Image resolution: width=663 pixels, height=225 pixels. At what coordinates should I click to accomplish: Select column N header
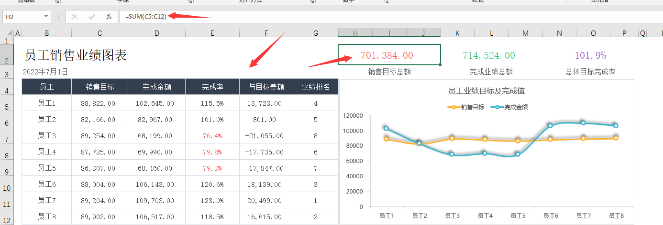pyautogui.click(x=559, y=33)
